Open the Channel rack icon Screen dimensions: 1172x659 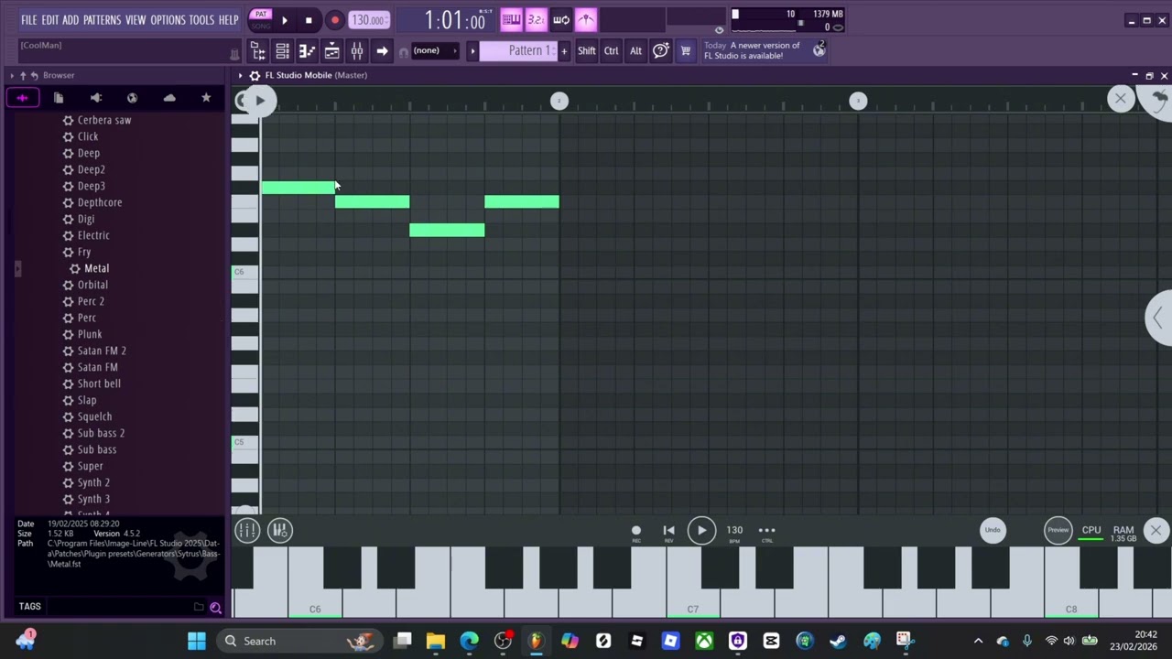pyautogui.click(x=283, y=51)
